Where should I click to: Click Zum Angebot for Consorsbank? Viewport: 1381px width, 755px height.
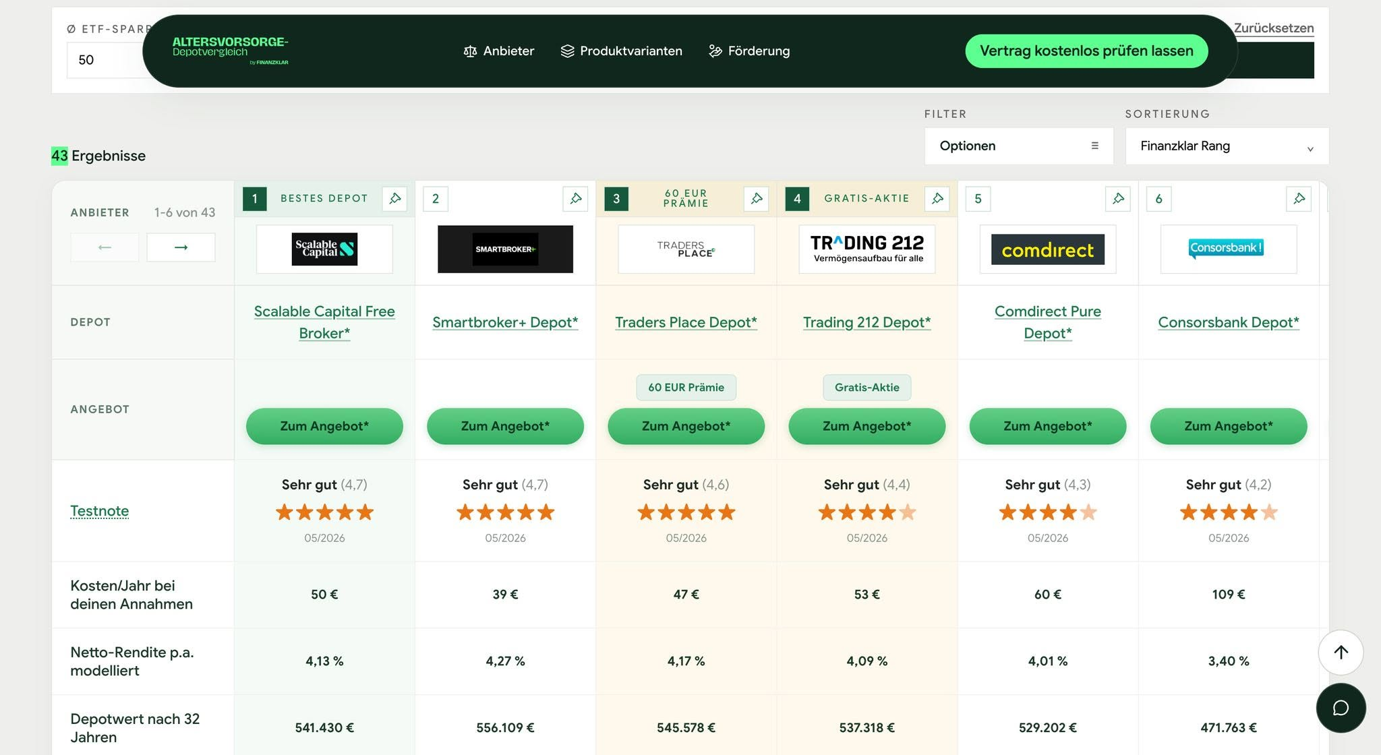pos(1228,426)
